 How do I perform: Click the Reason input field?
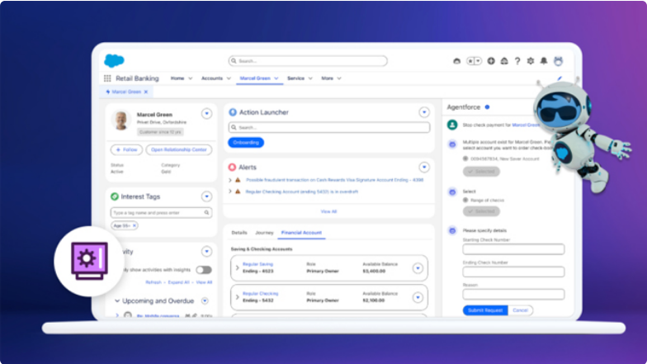click(x=513, y=294)
